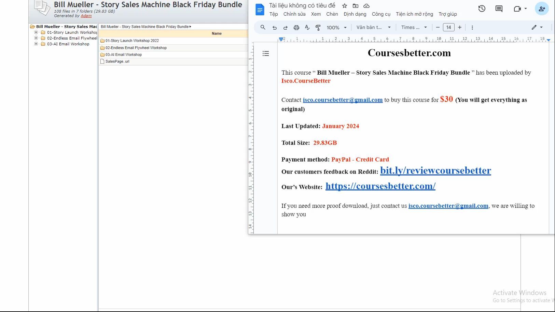Viewport: 555px width, 312px height.
Task: Click the right indent marker on the ruler
Action: point(549,40)
